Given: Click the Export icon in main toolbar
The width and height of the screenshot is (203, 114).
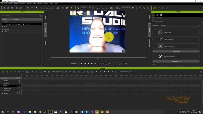Looking at the screenshot, I should 21,8.
